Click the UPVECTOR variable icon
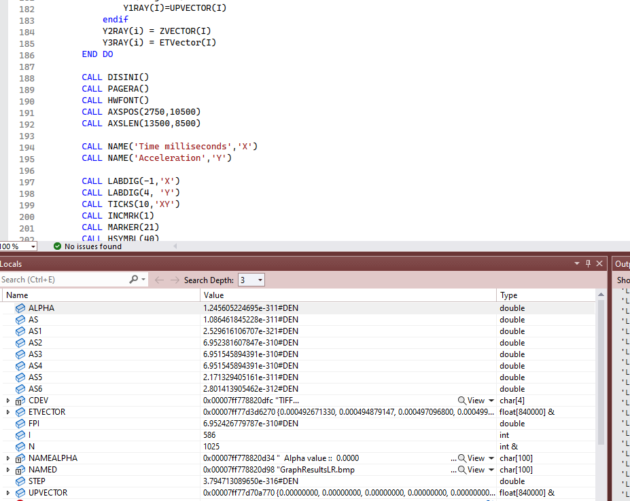Screen dimensions: 630x501 (20, 493)
